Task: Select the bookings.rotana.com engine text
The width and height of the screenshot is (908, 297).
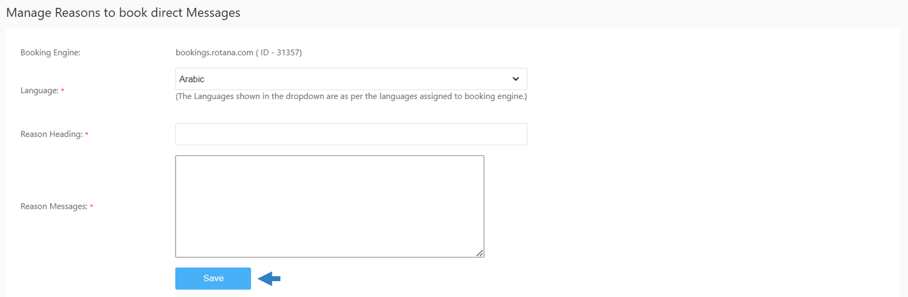Action: (214, 53)
